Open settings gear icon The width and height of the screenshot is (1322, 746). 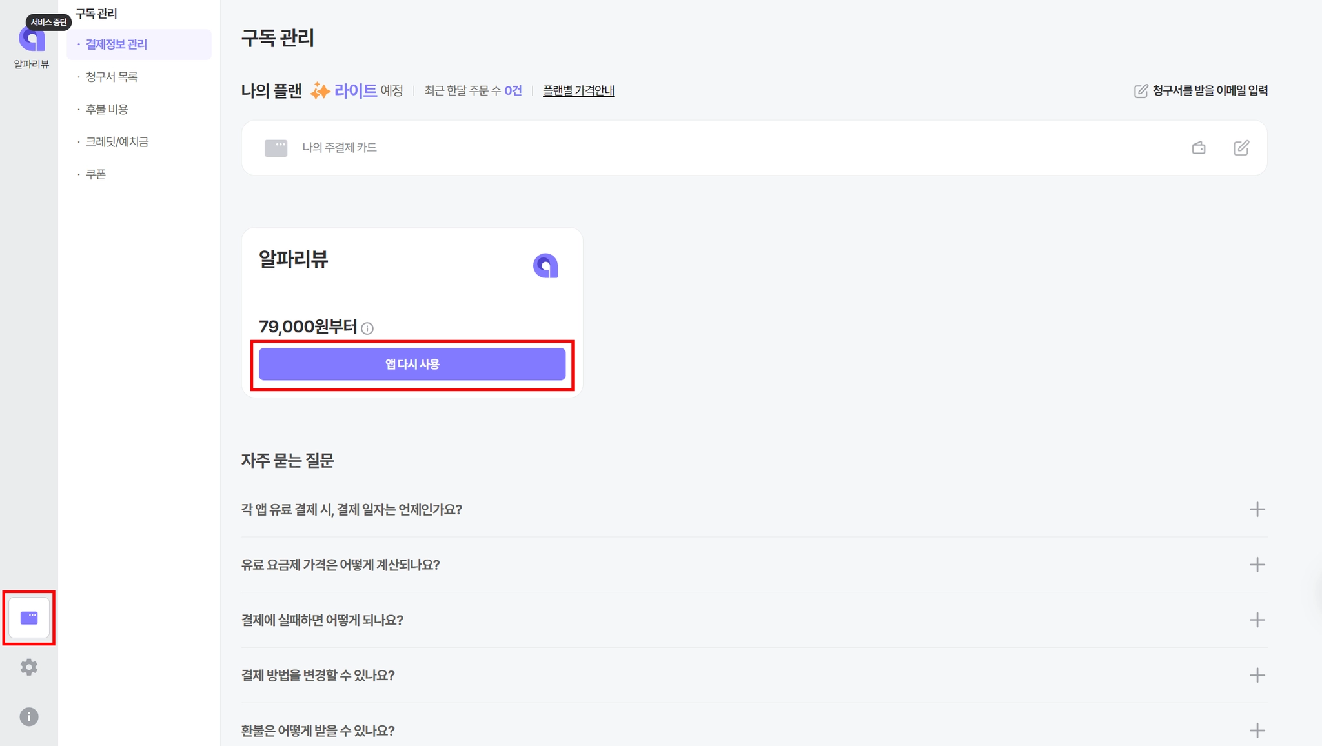click(29, 667)
